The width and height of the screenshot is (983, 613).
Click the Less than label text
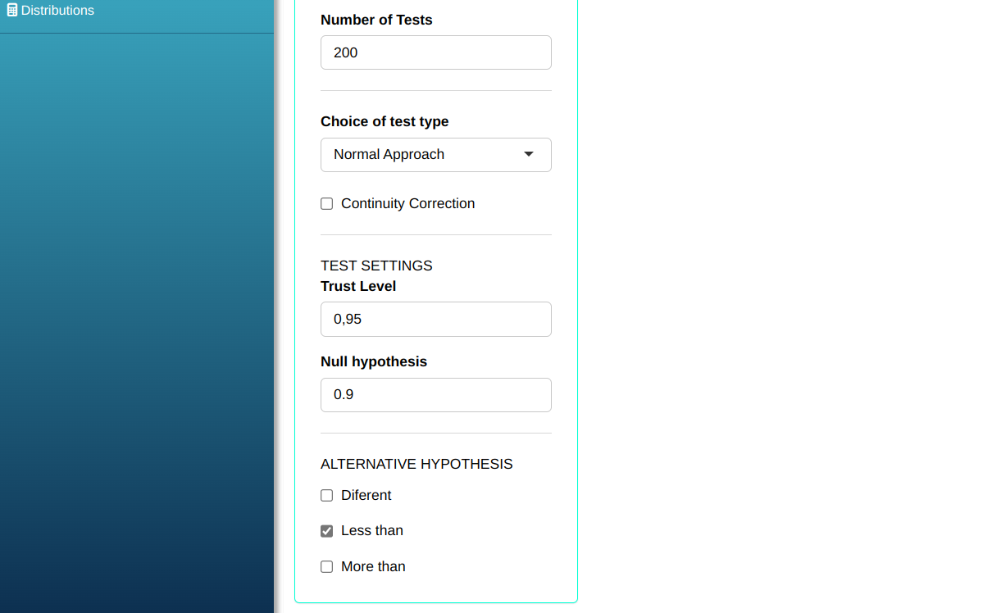tap(371, 530)
